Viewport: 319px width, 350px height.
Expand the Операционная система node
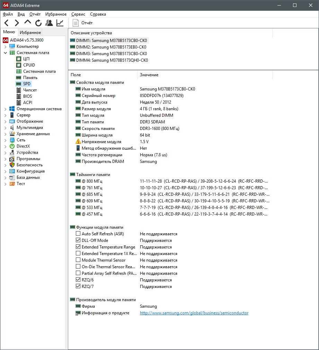(x=5, y=109)
